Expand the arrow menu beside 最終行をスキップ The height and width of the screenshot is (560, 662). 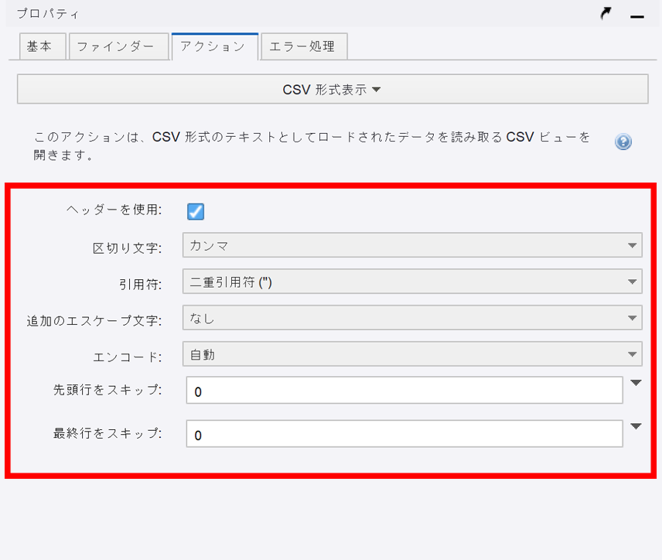click(636, 426)
